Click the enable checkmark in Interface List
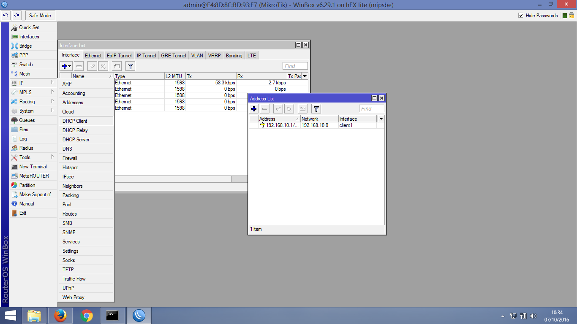 click(93, 66)
